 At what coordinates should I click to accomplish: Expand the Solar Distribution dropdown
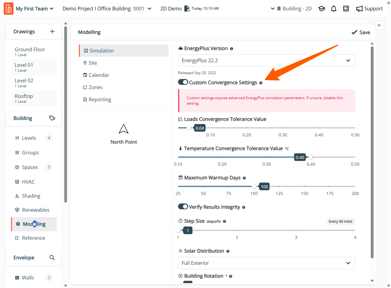coord(266,263)
